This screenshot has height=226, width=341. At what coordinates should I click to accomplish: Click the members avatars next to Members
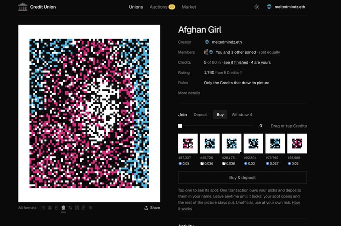pyautogui.click(x=208, y=52)
